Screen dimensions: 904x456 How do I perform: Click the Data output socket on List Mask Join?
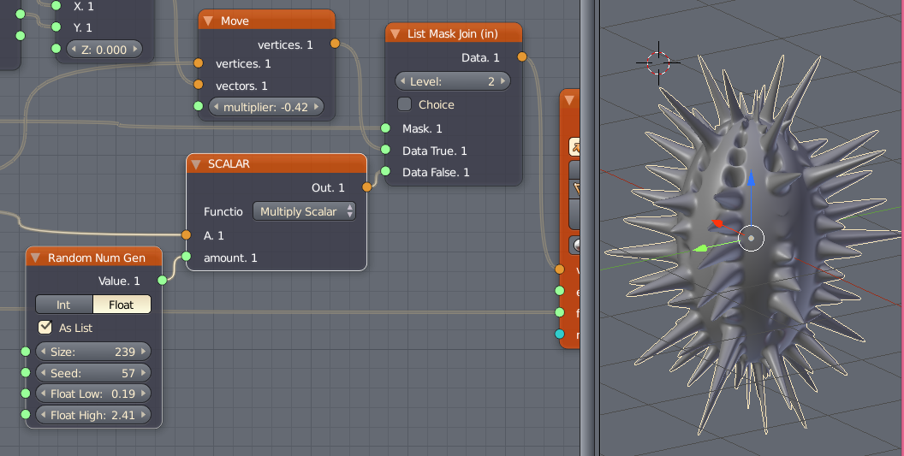coord(521,56)
